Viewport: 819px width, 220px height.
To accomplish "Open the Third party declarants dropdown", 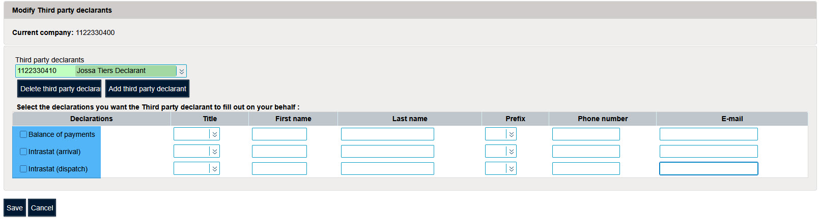I will 181,71.
